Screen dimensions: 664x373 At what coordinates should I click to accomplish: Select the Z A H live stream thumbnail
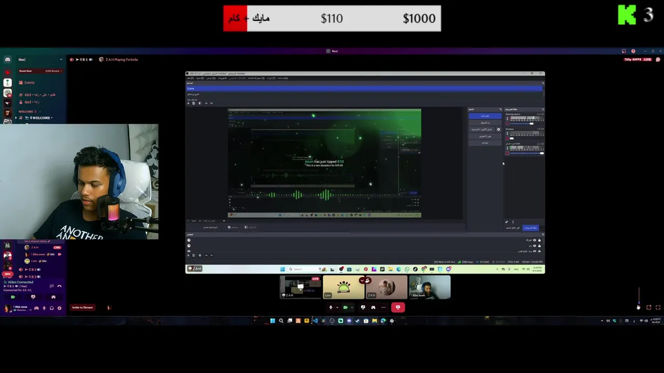click(300, 287)
